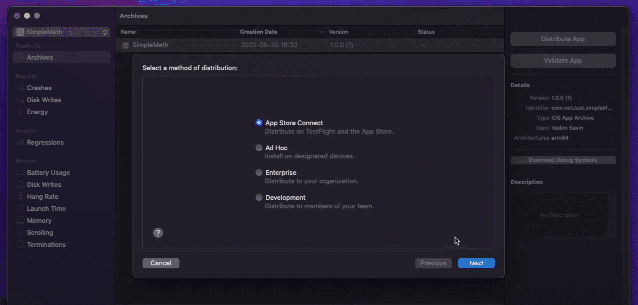Go to Terminations in the sidebar

[x=46, y=245]
